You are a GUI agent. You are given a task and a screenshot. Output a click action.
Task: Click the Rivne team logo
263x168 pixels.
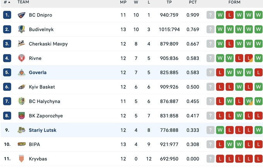click(x=22, y=58)
